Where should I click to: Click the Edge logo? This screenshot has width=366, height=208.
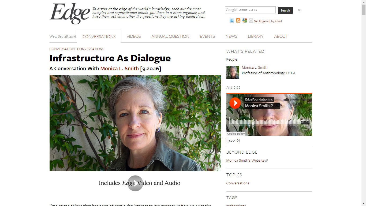coord(70,13)
